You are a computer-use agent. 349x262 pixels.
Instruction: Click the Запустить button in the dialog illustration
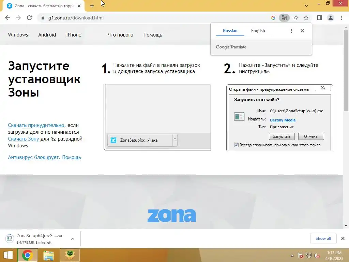(282, 136)
